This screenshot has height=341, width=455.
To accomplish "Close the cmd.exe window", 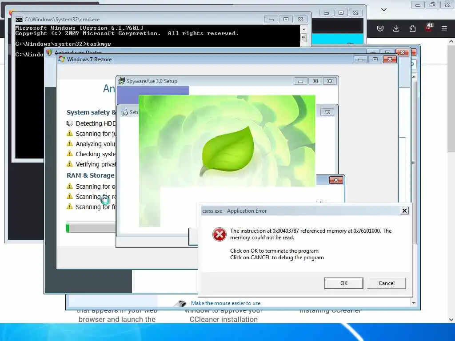I will pos(301,20).
